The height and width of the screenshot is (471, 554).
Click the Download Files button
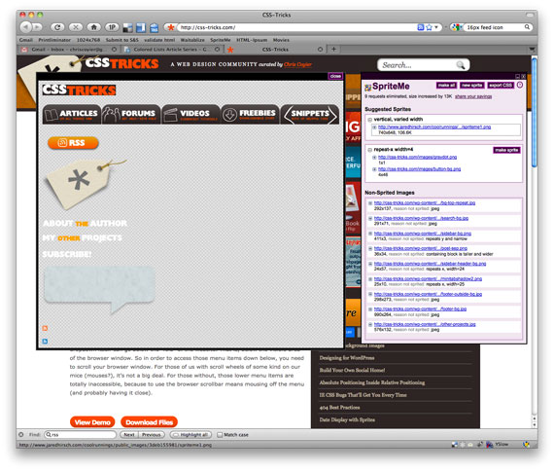149,422
